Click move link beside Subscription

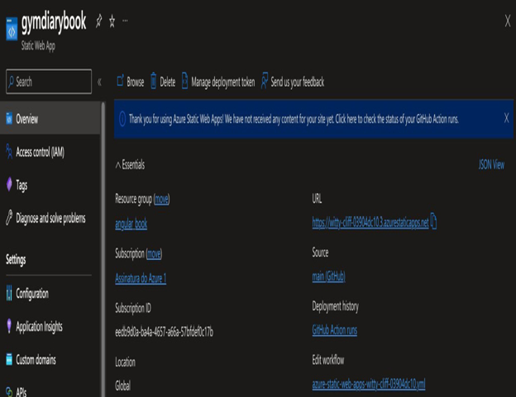coord(154,253)
